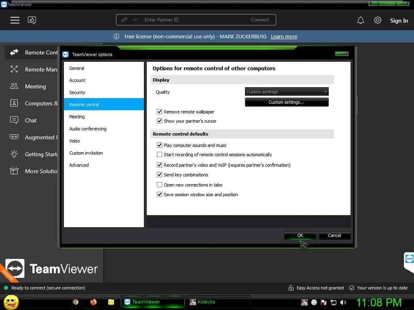Select Account in options list
The image size is (414, 310).
coord(104,80)
